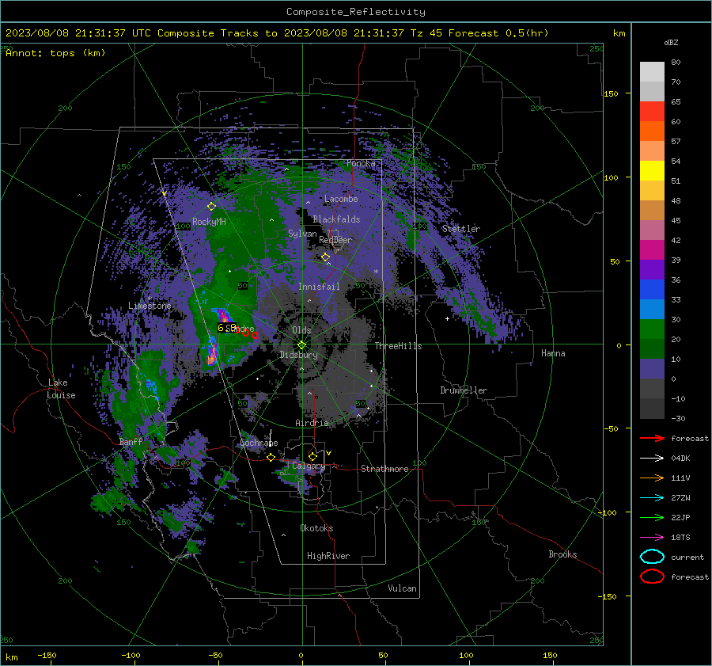Click the red forecast ellipse legend symbol
The width and height of the screenshot is (712, 666).
(x=652, y=577)
